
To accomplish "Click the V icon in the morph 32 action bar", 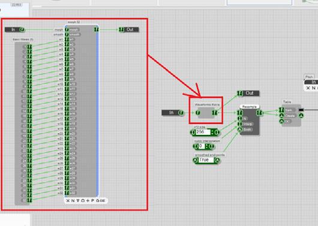I will pyautogui.click(x=77, y=201).
